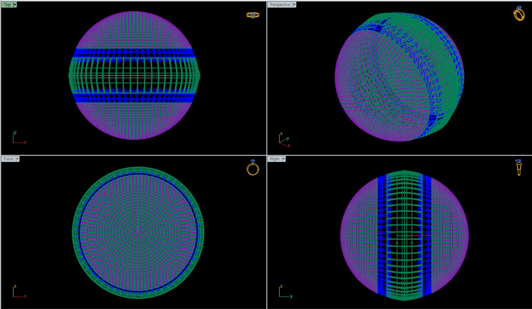Click the ring view icon in Front viewport
This screenshot has width=532, height=309.
point(253,169)
